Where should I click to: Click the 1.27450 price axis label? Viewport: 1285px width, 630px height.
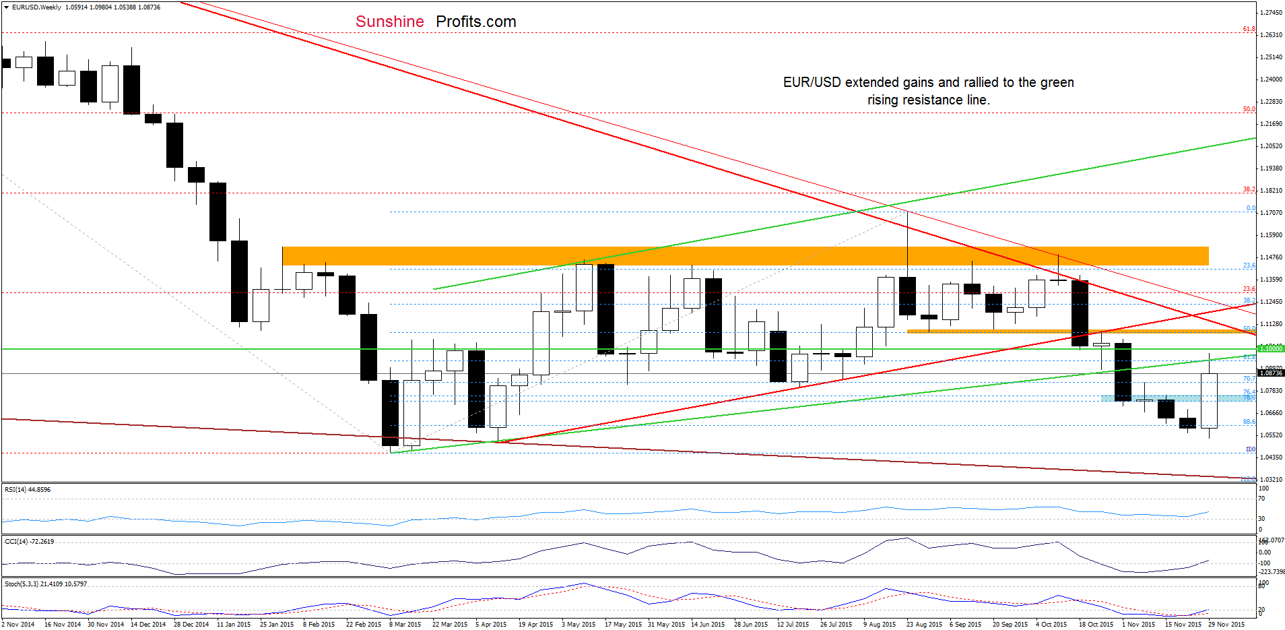tap(1271, 13)
